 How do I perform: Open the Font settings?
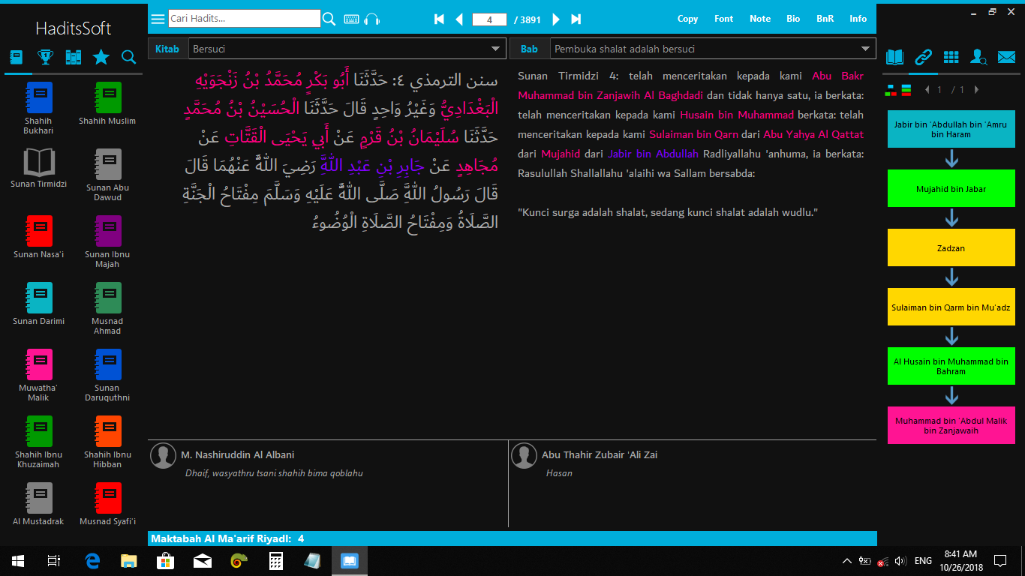tap(724, 19)
